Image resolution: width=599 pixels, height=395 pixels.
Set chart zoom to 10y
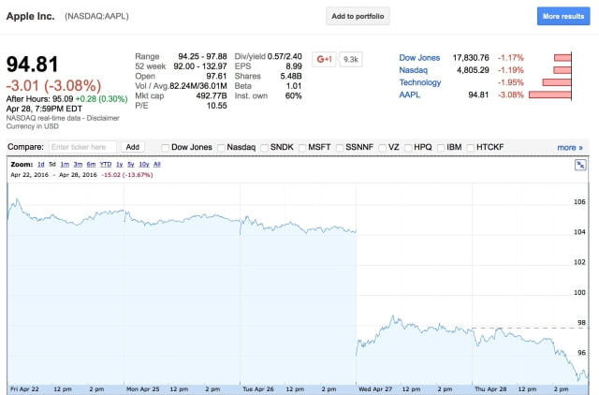click(144, 164)
